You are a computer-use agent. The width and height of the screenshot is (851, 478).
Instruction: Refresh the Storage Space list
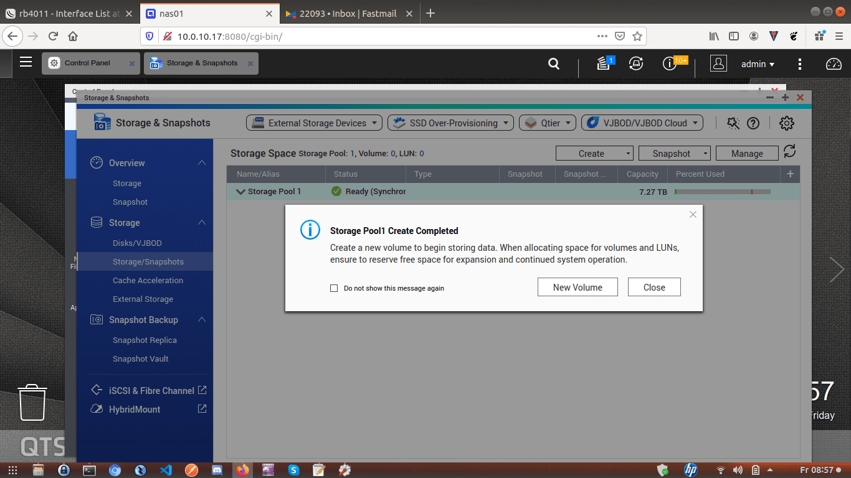point(790,151)
